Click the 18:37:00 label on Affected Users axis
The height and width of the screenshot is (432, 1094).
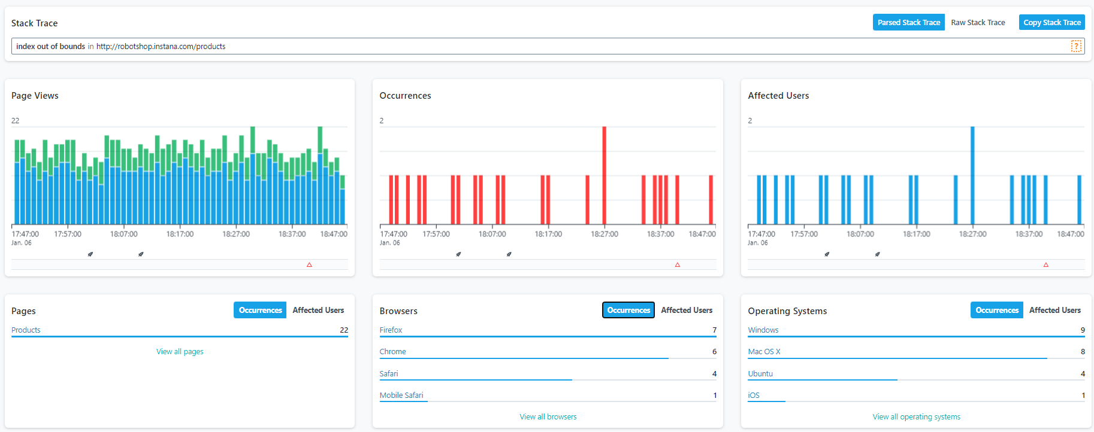[1029, 234]
